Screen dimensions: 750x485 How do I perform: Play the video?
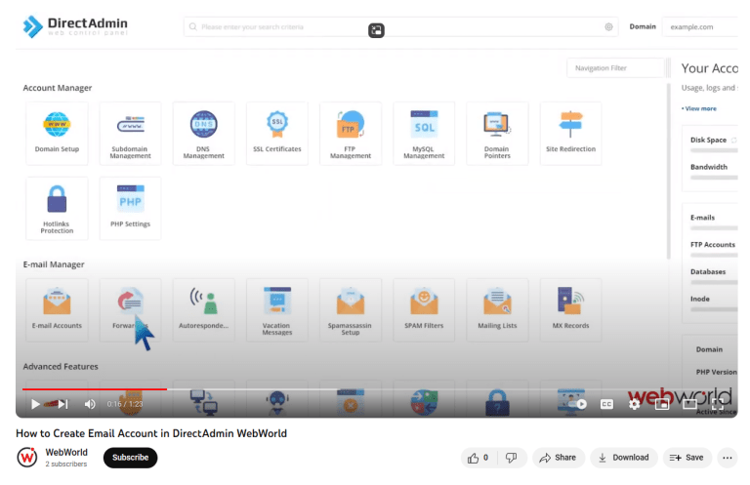[35, 404]
